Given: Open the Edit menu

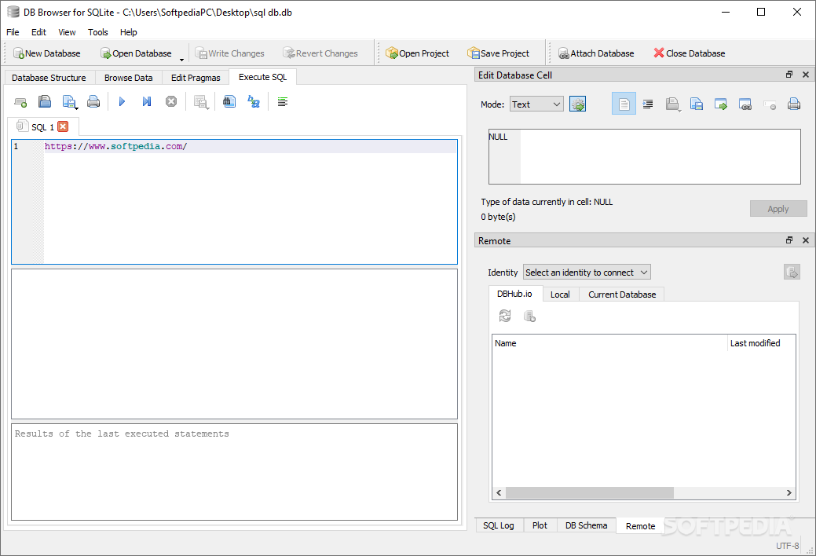Looking at the screenshot, I should click(38, 32).
